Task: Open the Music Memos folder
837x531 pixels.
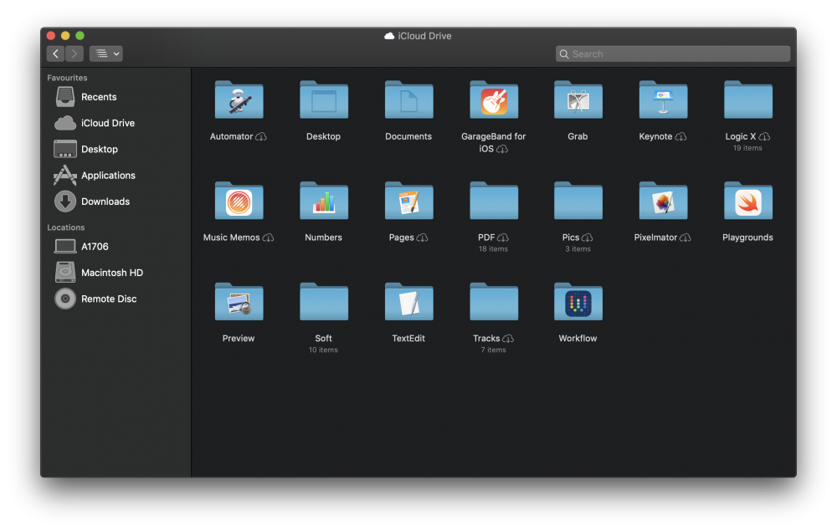Action: (239, 201)
